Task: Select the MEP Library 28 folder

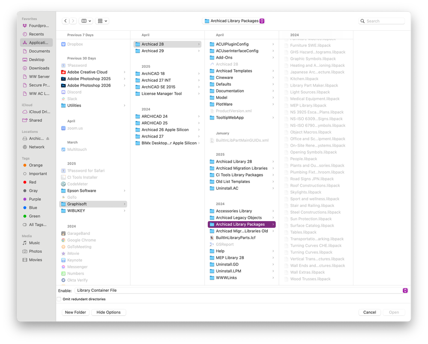Action: (x=242, y=258)
